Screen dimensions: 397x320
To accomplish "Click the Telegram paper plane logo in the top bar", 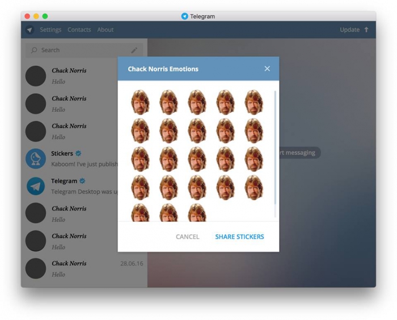I will [x=30, y=30].
